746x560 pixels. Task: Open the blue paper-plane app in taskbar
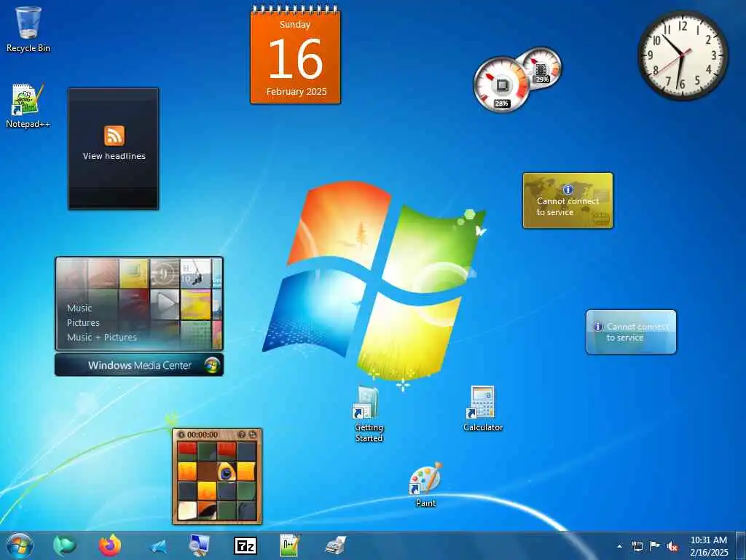click(158, 547)
